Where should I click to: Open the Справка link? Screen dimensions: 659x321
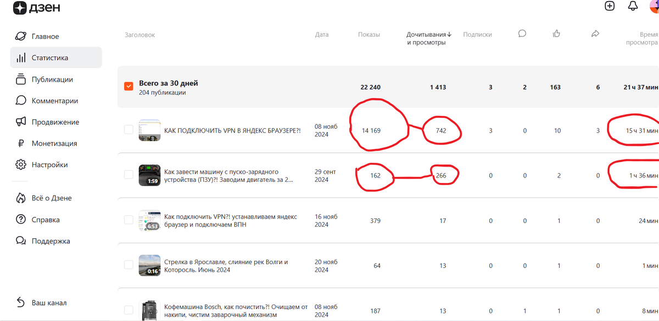(x=46, y=220)
